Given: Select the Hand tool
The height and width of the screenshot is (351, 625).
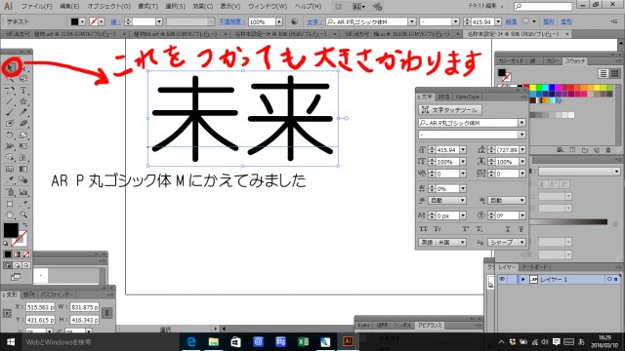Looking at the screenshot, I should click(x=10, y=214).
